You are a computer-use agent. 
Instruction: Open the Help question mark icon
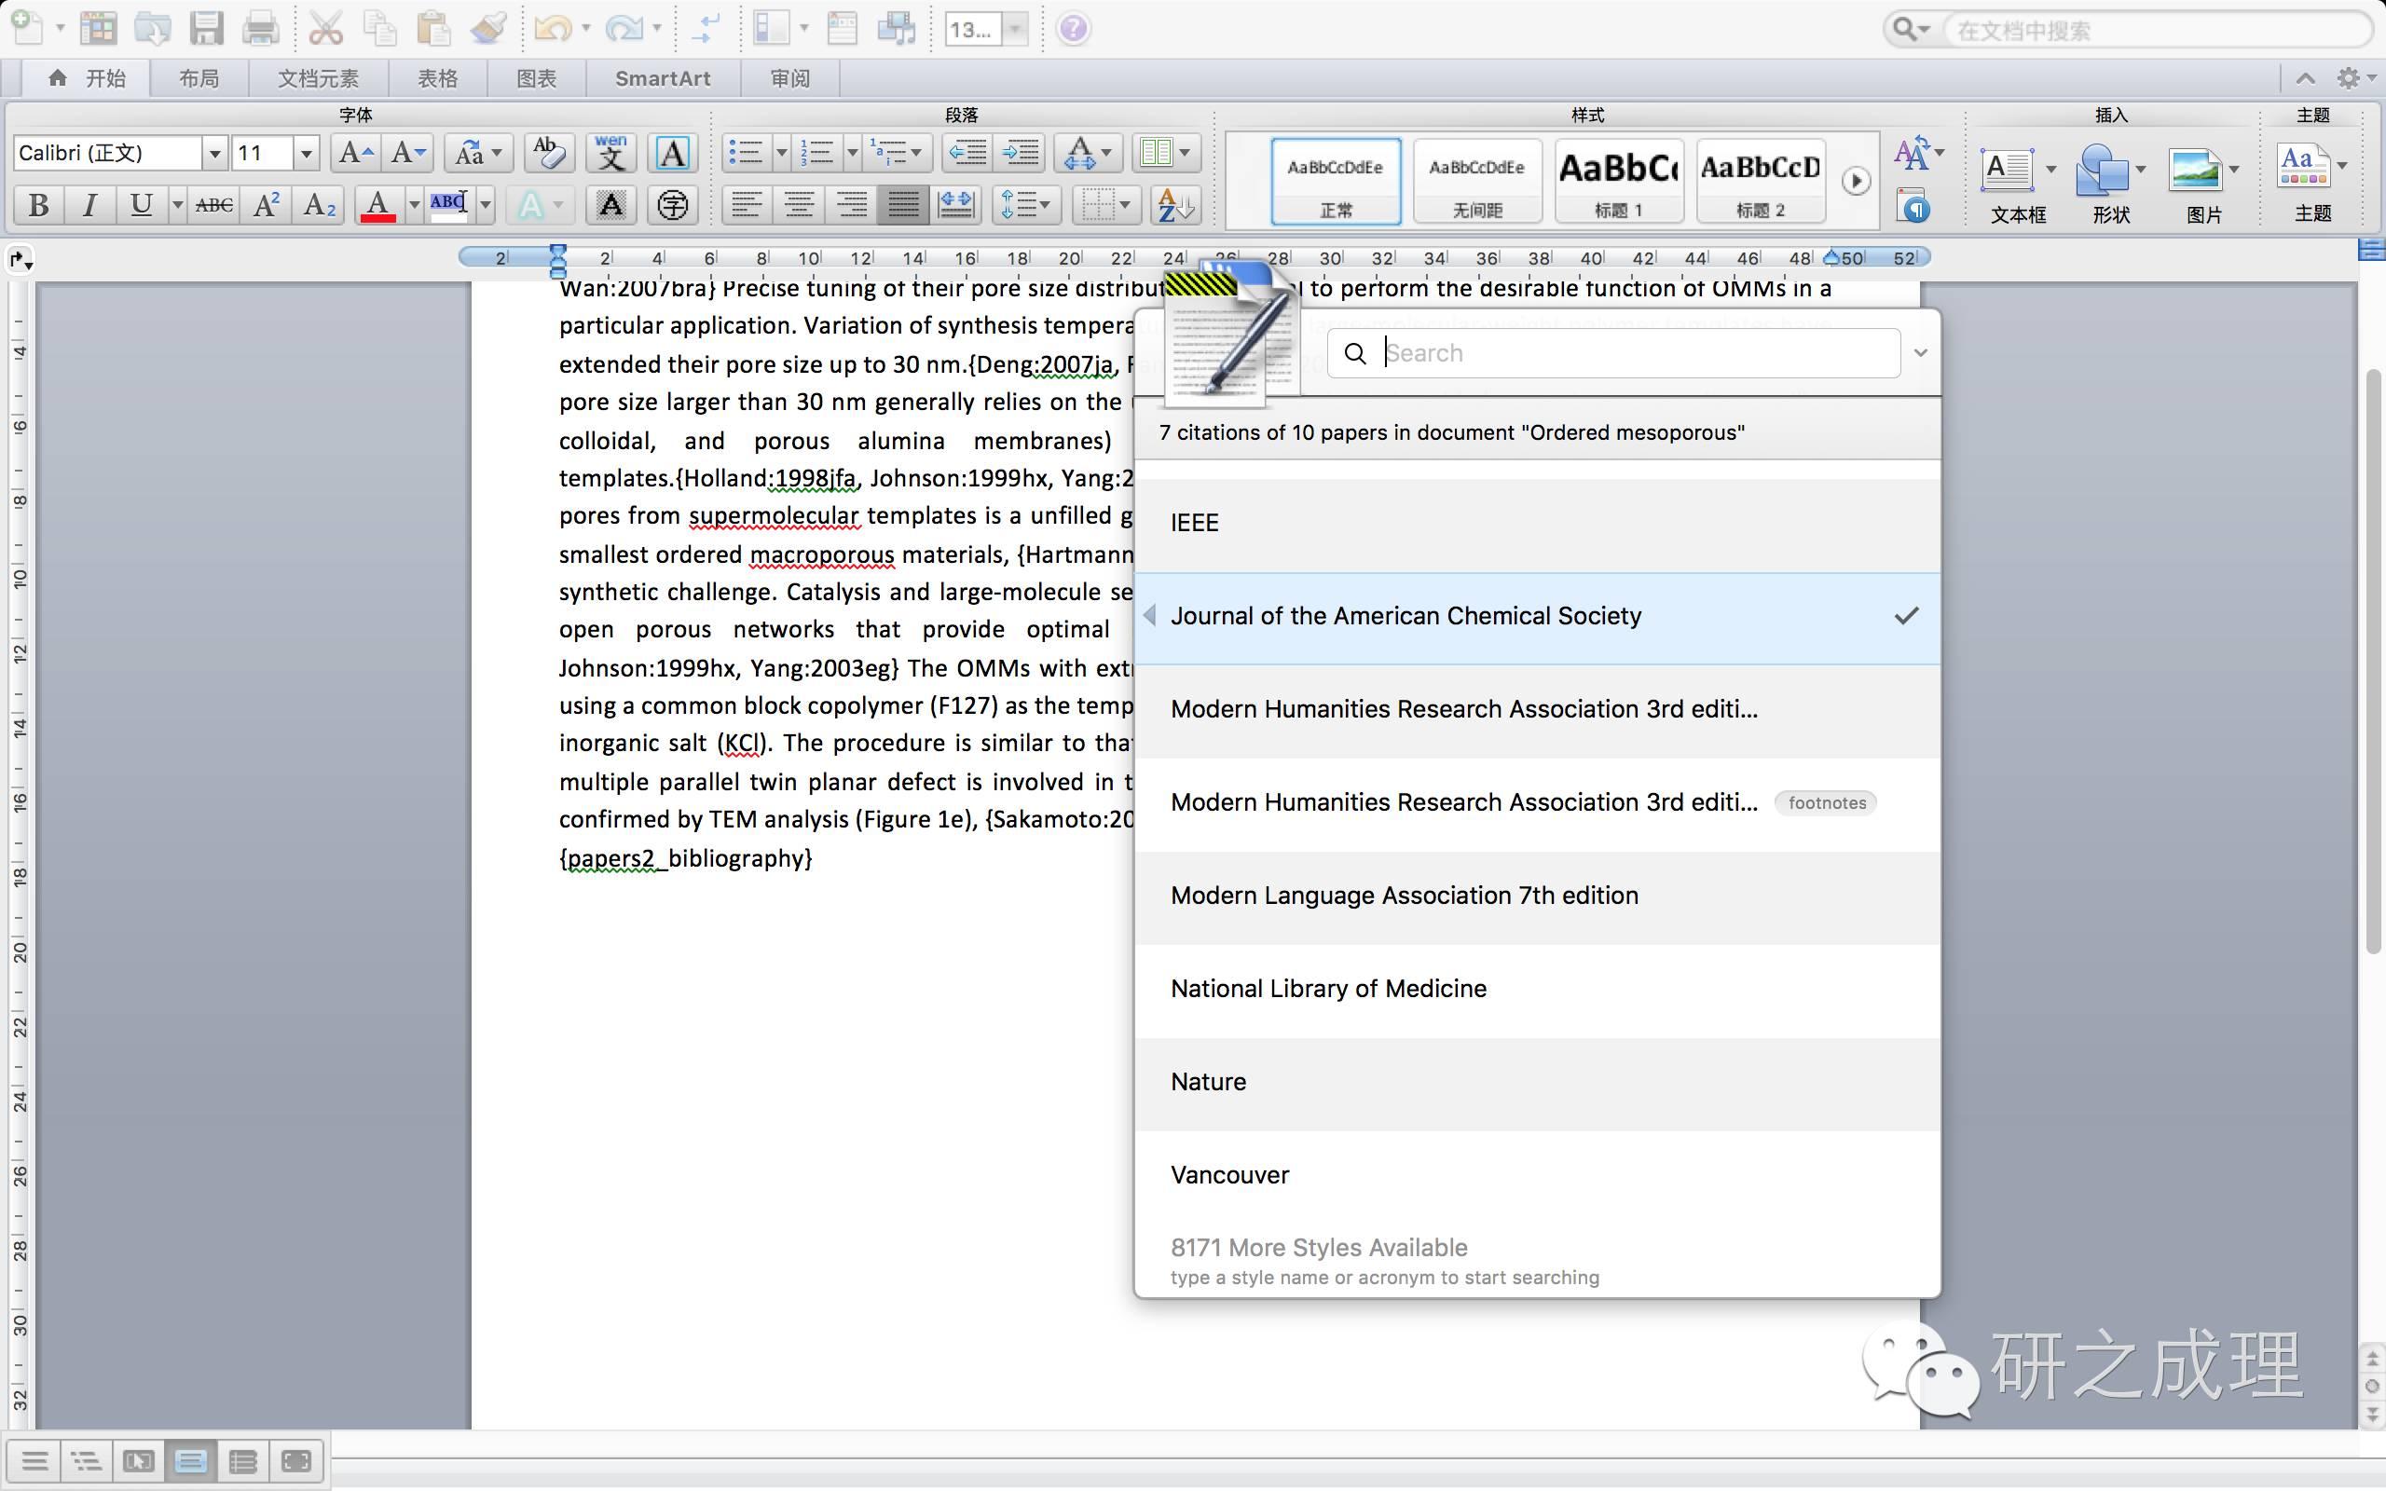point(1073,29)
